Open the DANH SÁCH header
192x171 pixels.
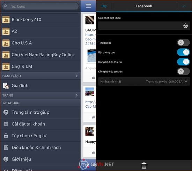tap(40, 76)
